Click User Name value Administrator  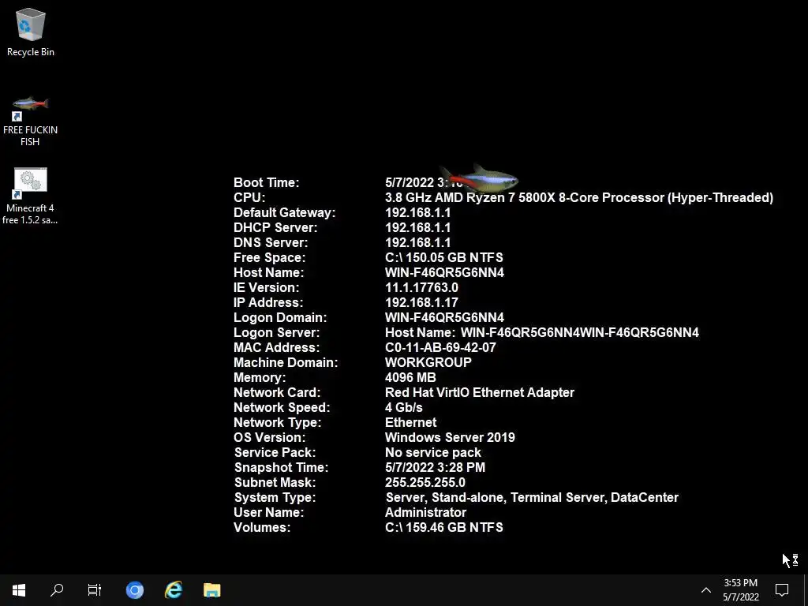pyautogui.click(x=425, y=512)
